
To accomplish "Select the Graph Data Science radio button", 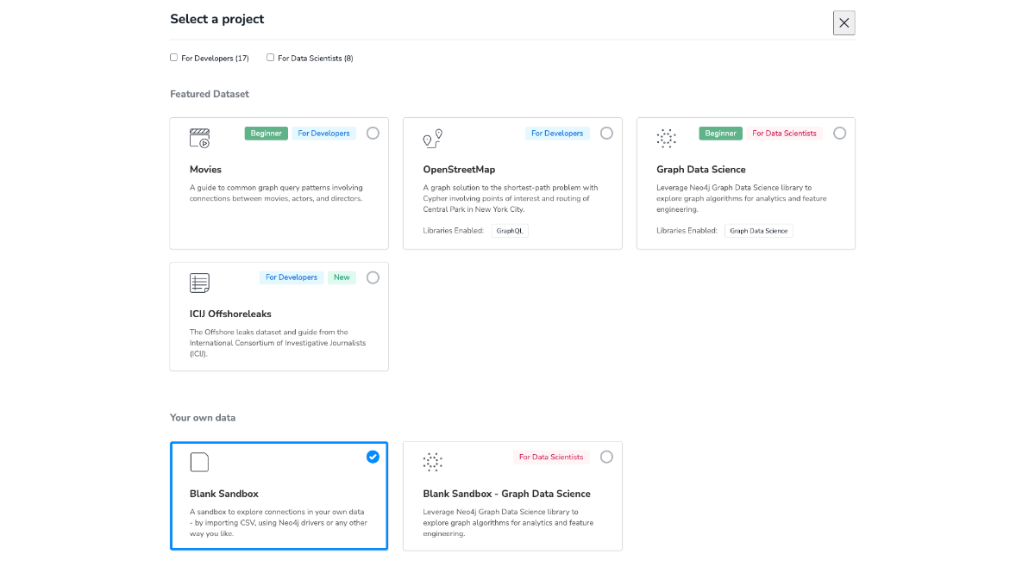I will 839,134.
